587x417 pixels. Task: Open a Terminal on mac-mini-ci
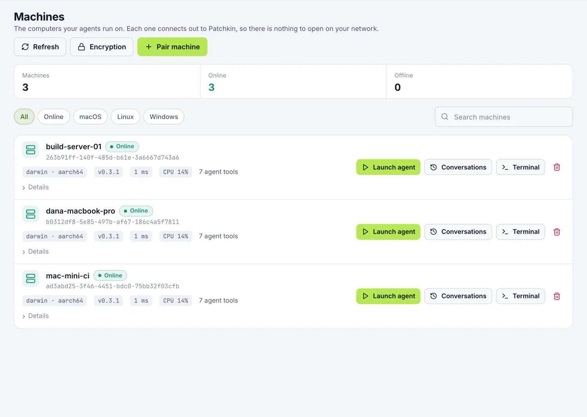click(x=520, y=296)
